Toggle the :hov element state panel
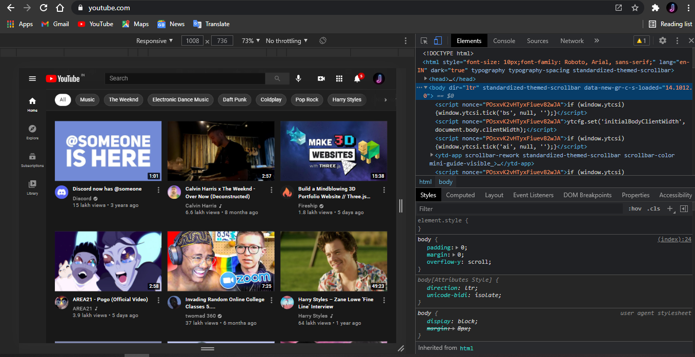The height and width of the screenshot is (357, 695). click(x=635, y=208)
